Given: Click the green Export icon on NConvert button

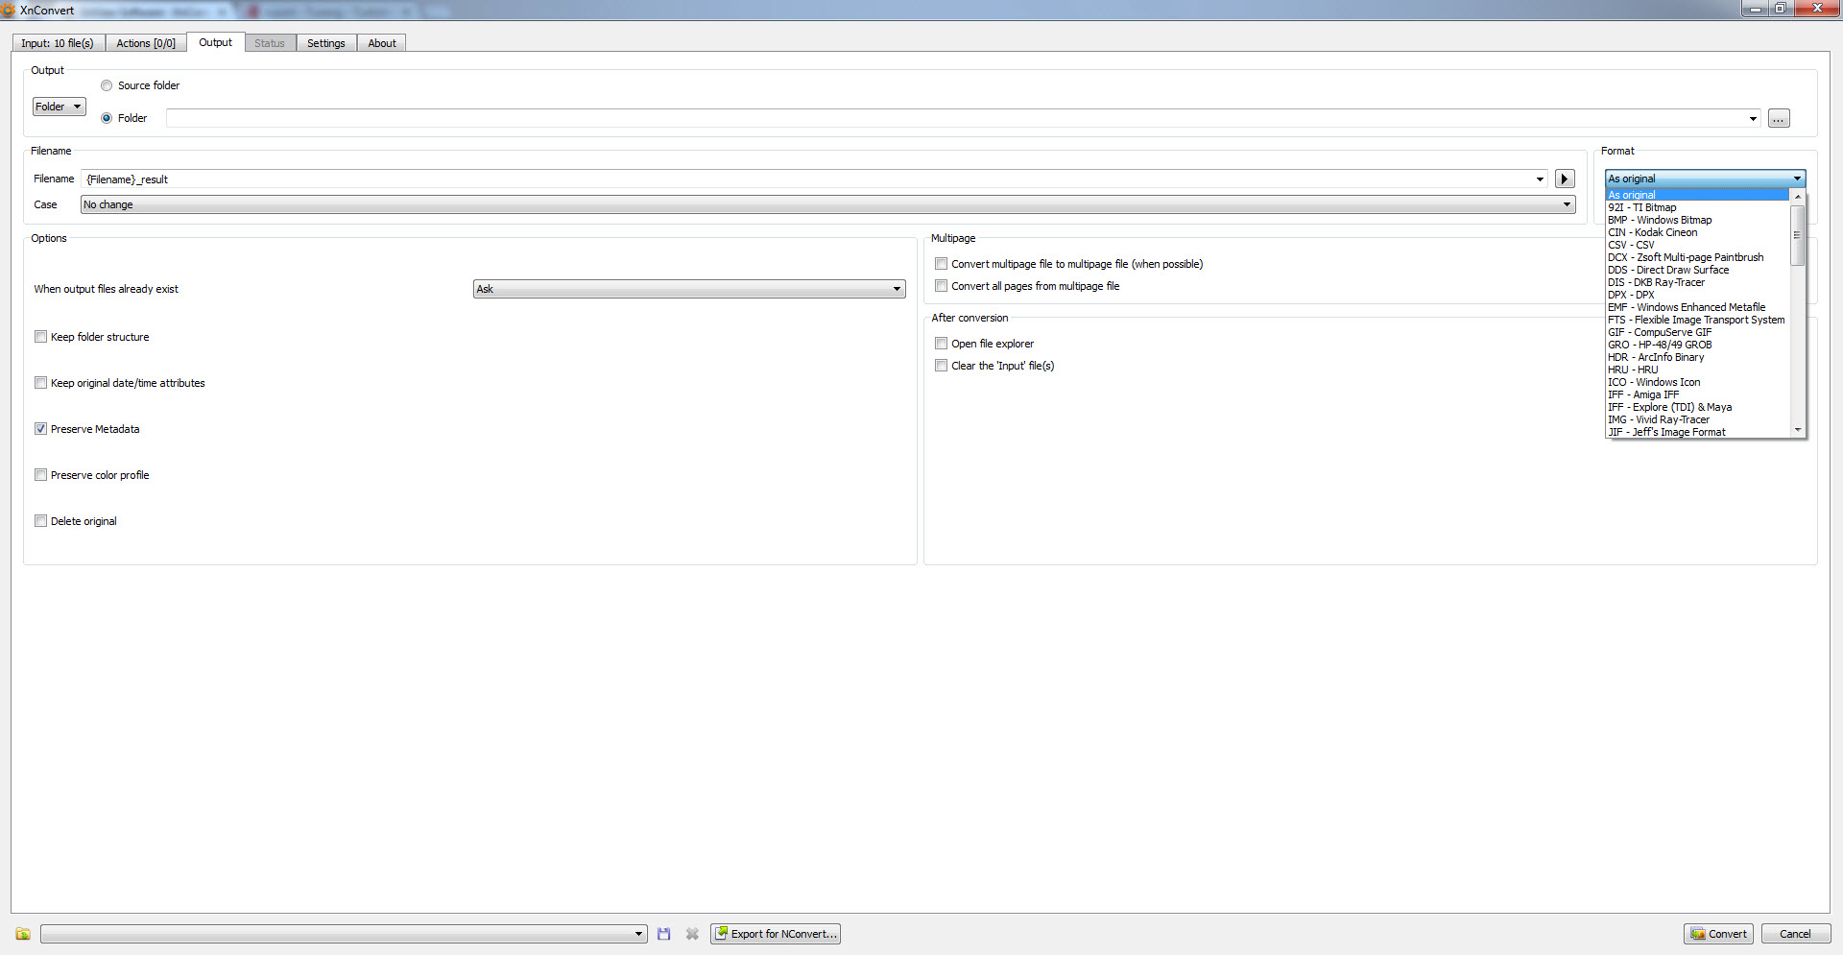Looking at the screenshot, I should coord(722,933).
